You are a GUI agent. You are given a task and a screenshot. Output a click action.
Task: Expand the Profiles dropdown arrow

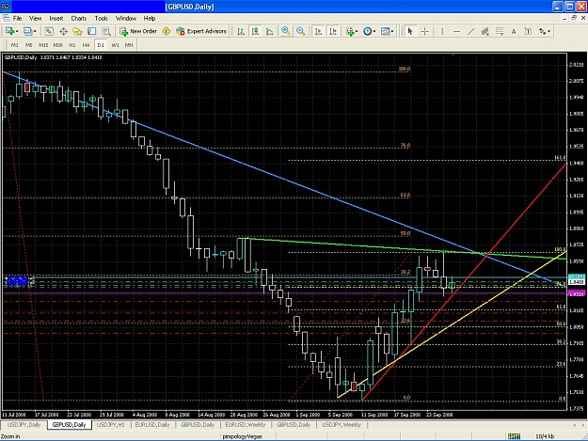coord(35,31)
